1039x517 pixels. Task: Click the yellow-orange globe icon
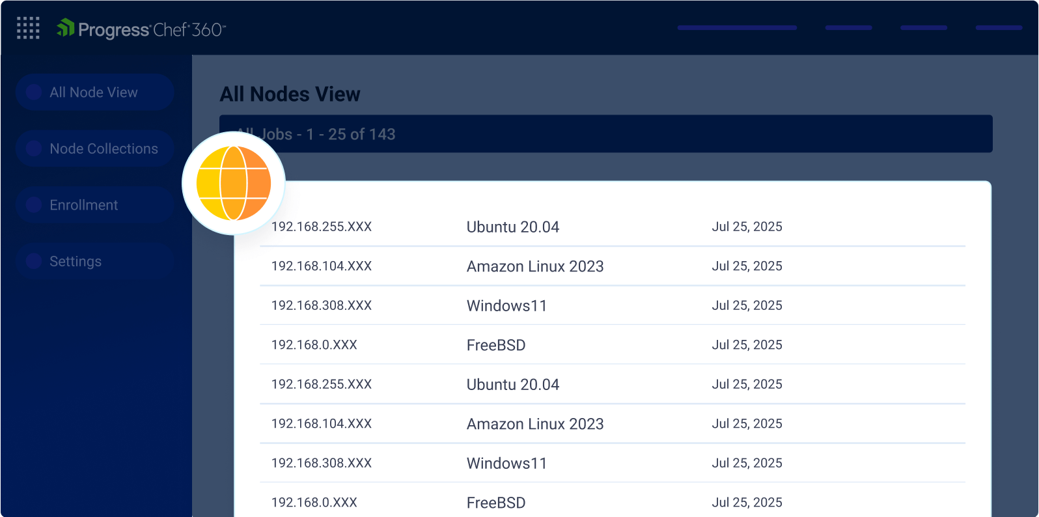point(234,183)
